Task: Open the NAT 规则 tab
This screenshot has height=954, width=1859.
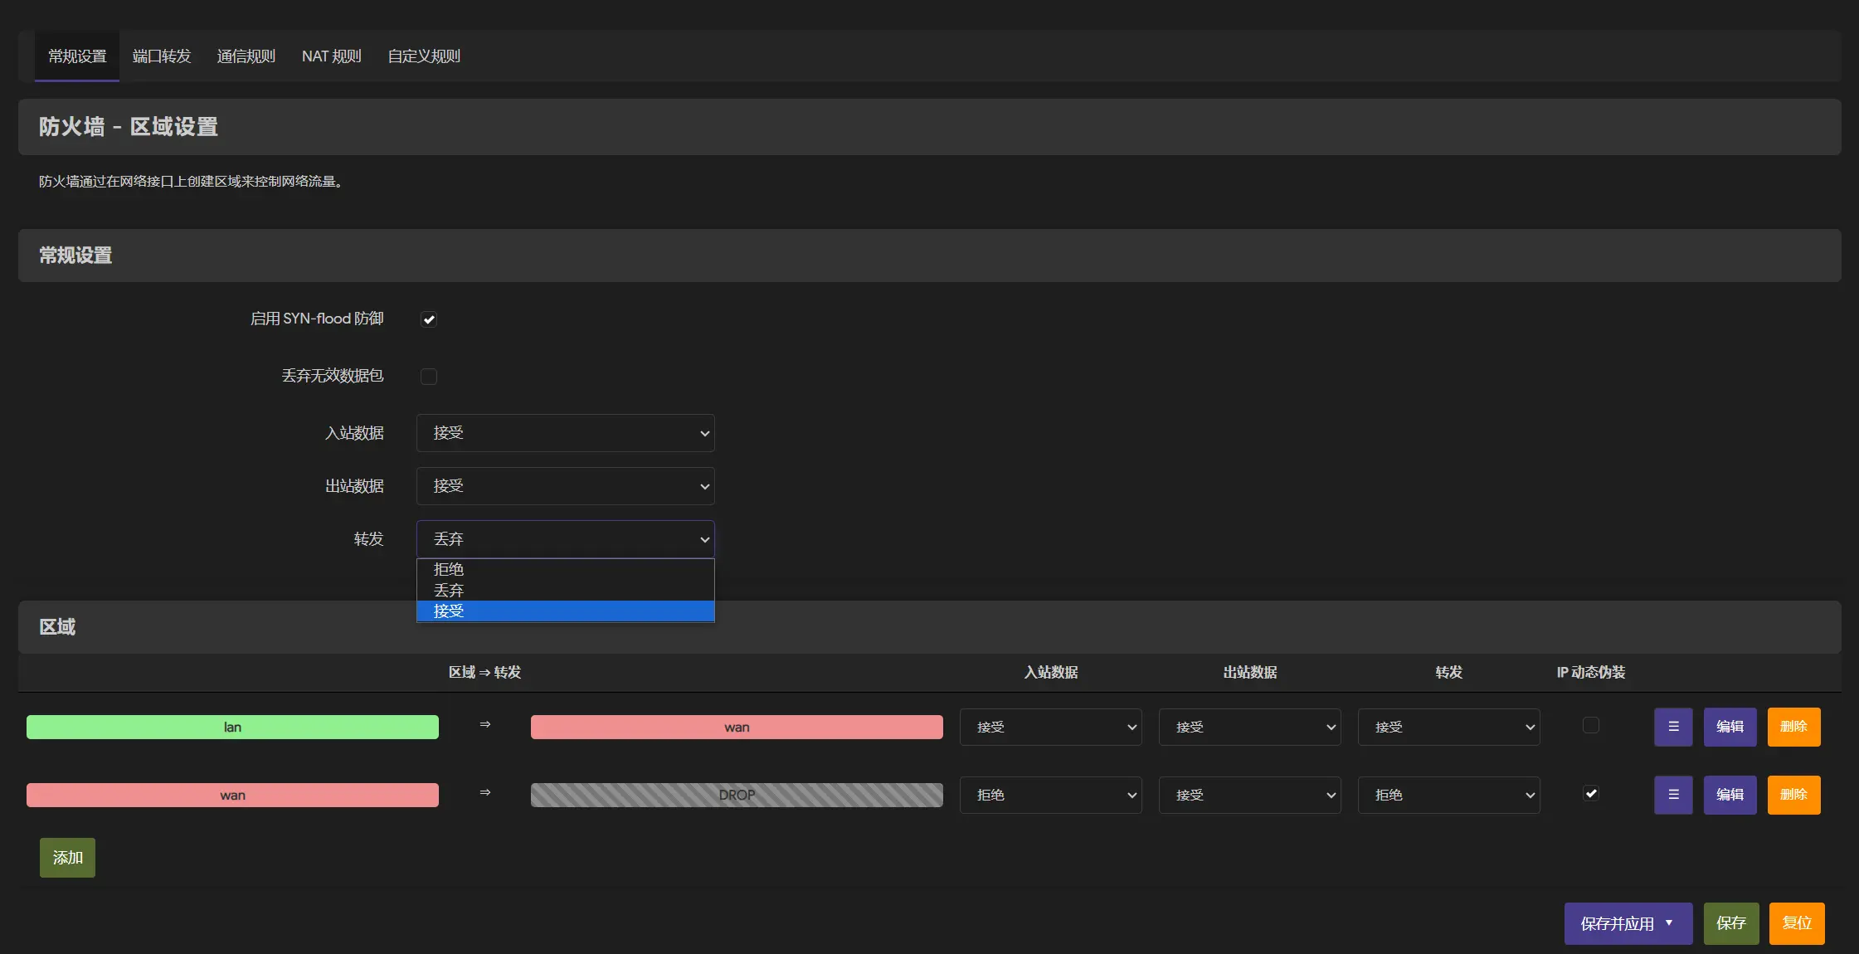Action: [x=331, y=56]
